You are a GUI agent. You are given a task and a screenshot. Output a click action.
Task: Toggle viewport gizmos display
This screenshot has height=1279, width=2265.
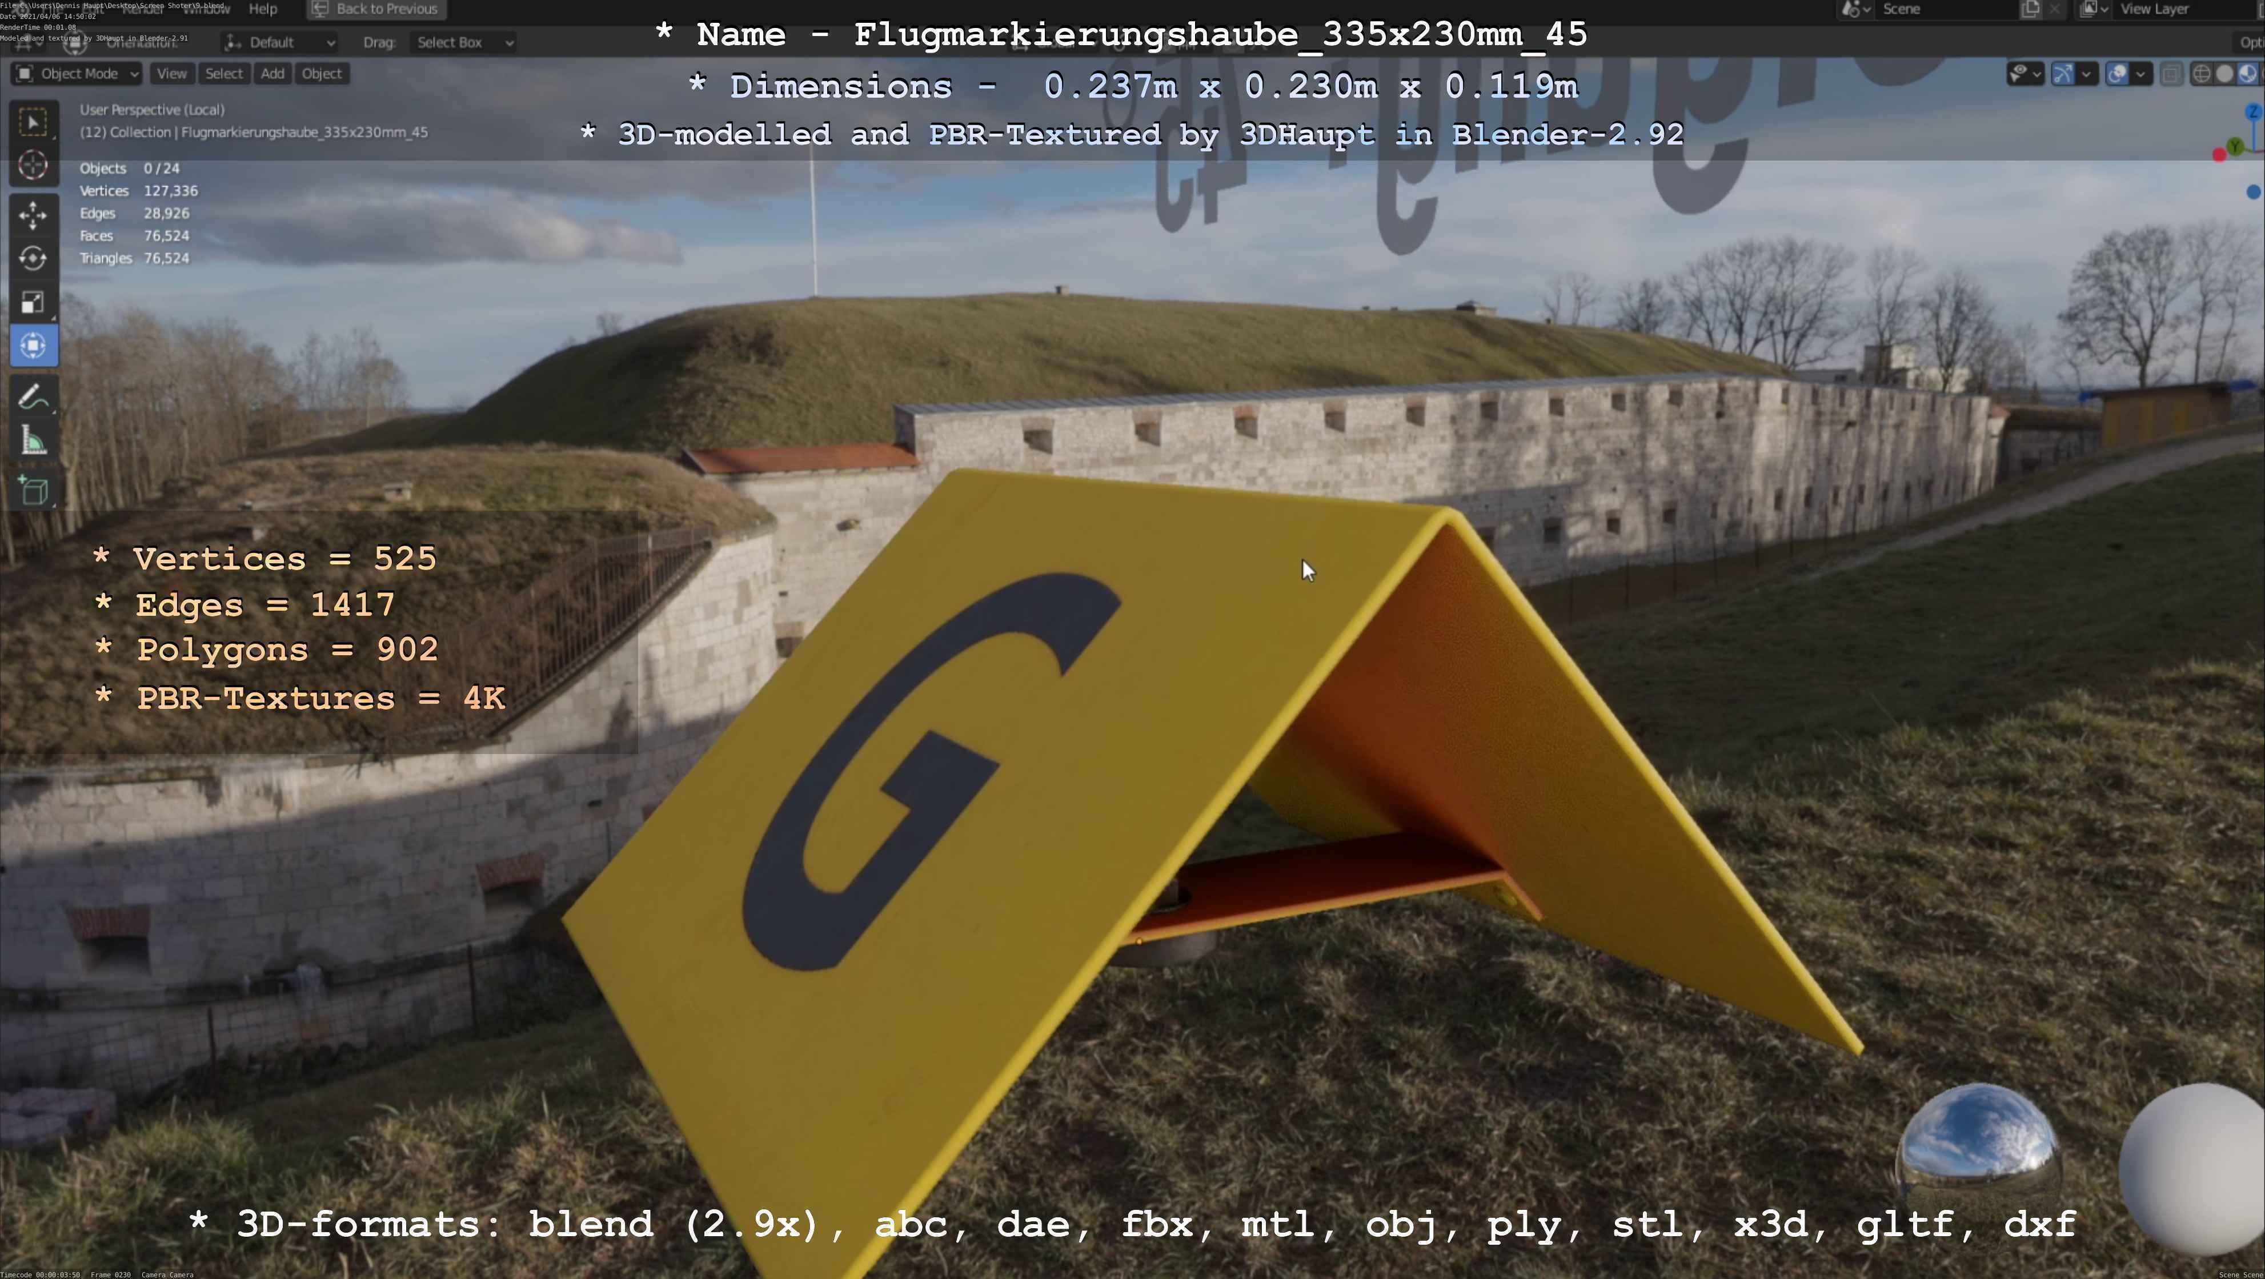2063,74
